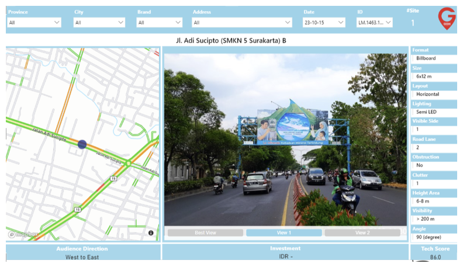Click the billboard photo in the center

285,139
